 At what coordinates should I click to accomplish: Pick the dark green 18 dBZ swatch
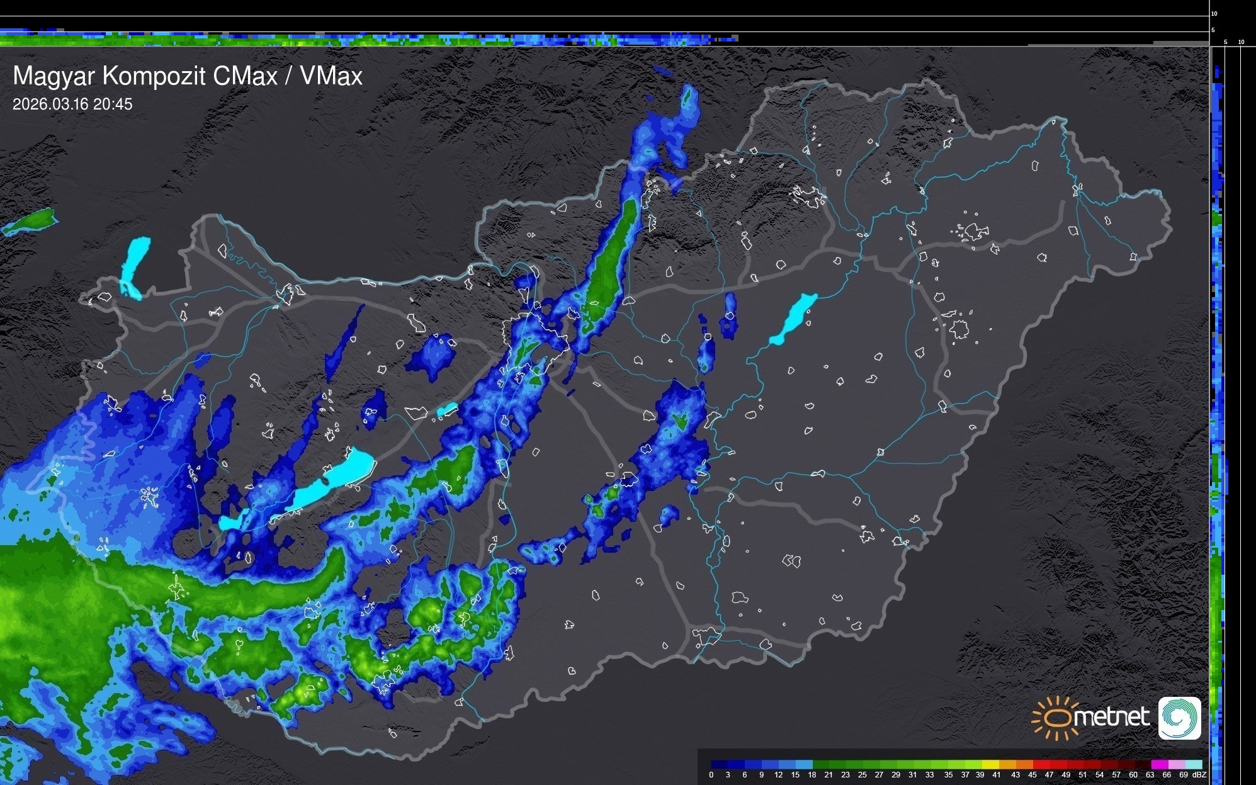[820, 764]
